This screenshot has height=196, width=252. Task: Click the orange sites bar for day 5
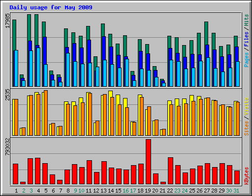click(46, 113)
